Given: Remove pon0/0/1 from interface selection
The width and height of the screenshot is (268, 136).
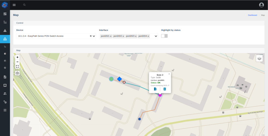Looking at the screenshot, I should point(111,36).
